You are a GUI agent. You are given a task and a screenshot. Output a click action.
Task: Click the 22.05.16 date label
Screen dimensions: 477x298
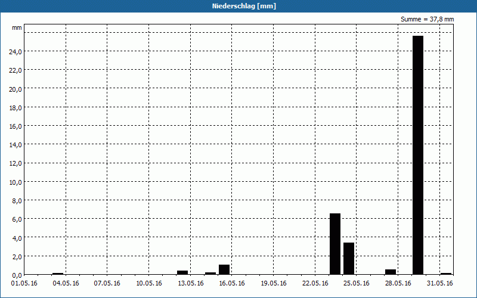pyautogui.click(x=315, y=284)
